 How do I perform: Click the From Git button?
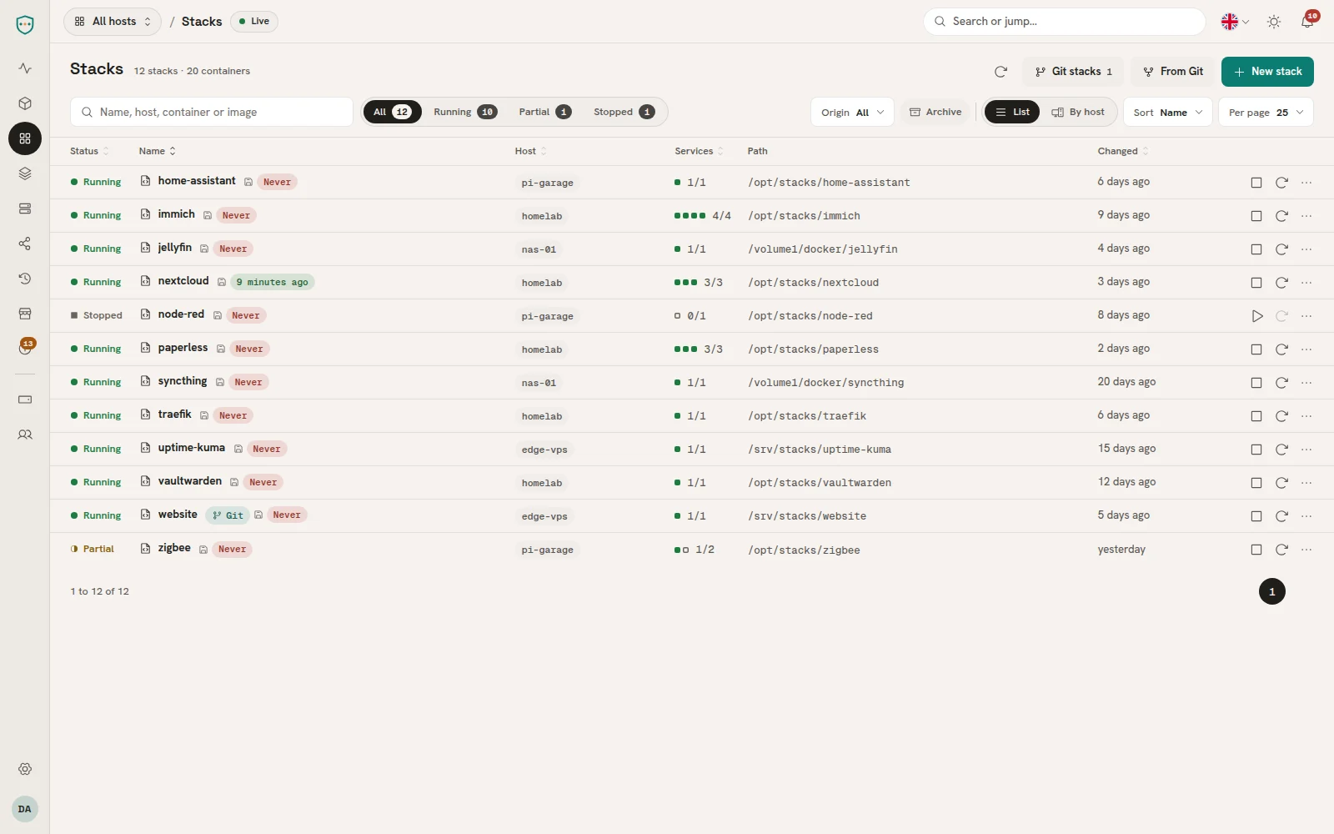click(x=1173, y=72)
